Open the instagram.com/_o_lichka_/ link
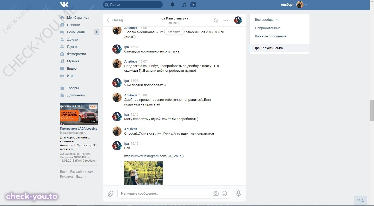 click(154, 156)
